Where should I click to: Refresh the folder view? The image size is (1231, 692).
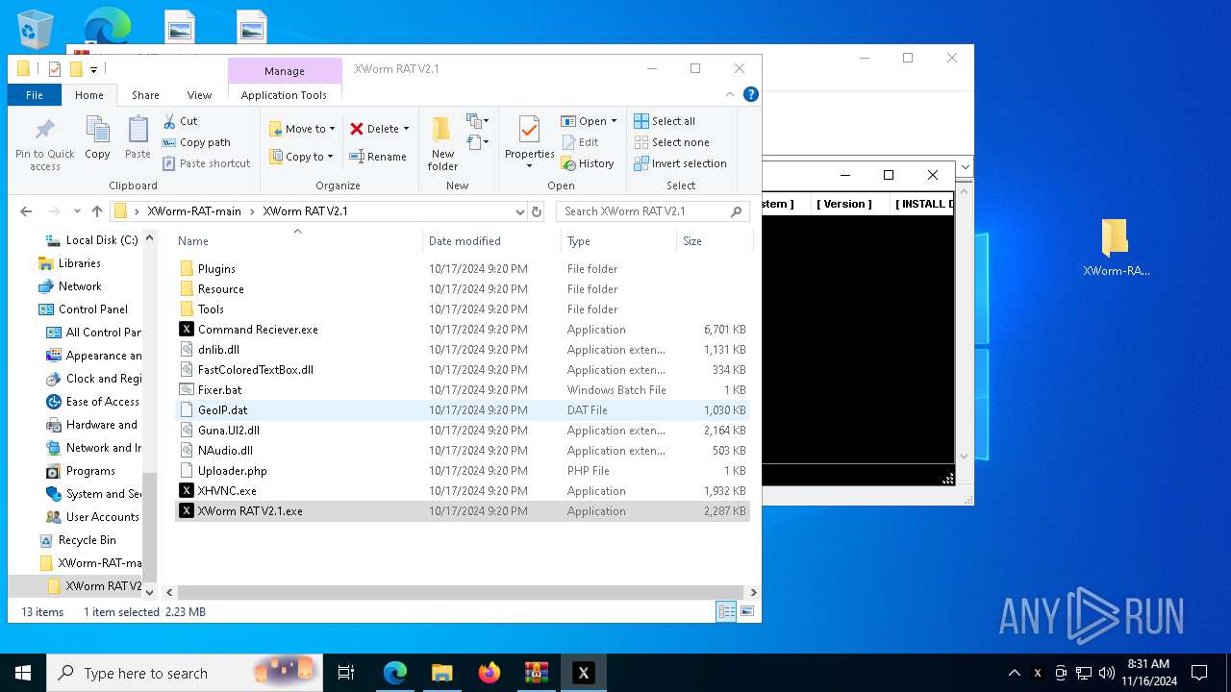coord(537,211)
